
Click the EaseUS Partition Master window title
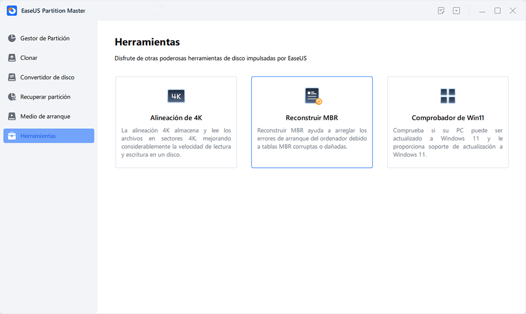pos(53,11)
